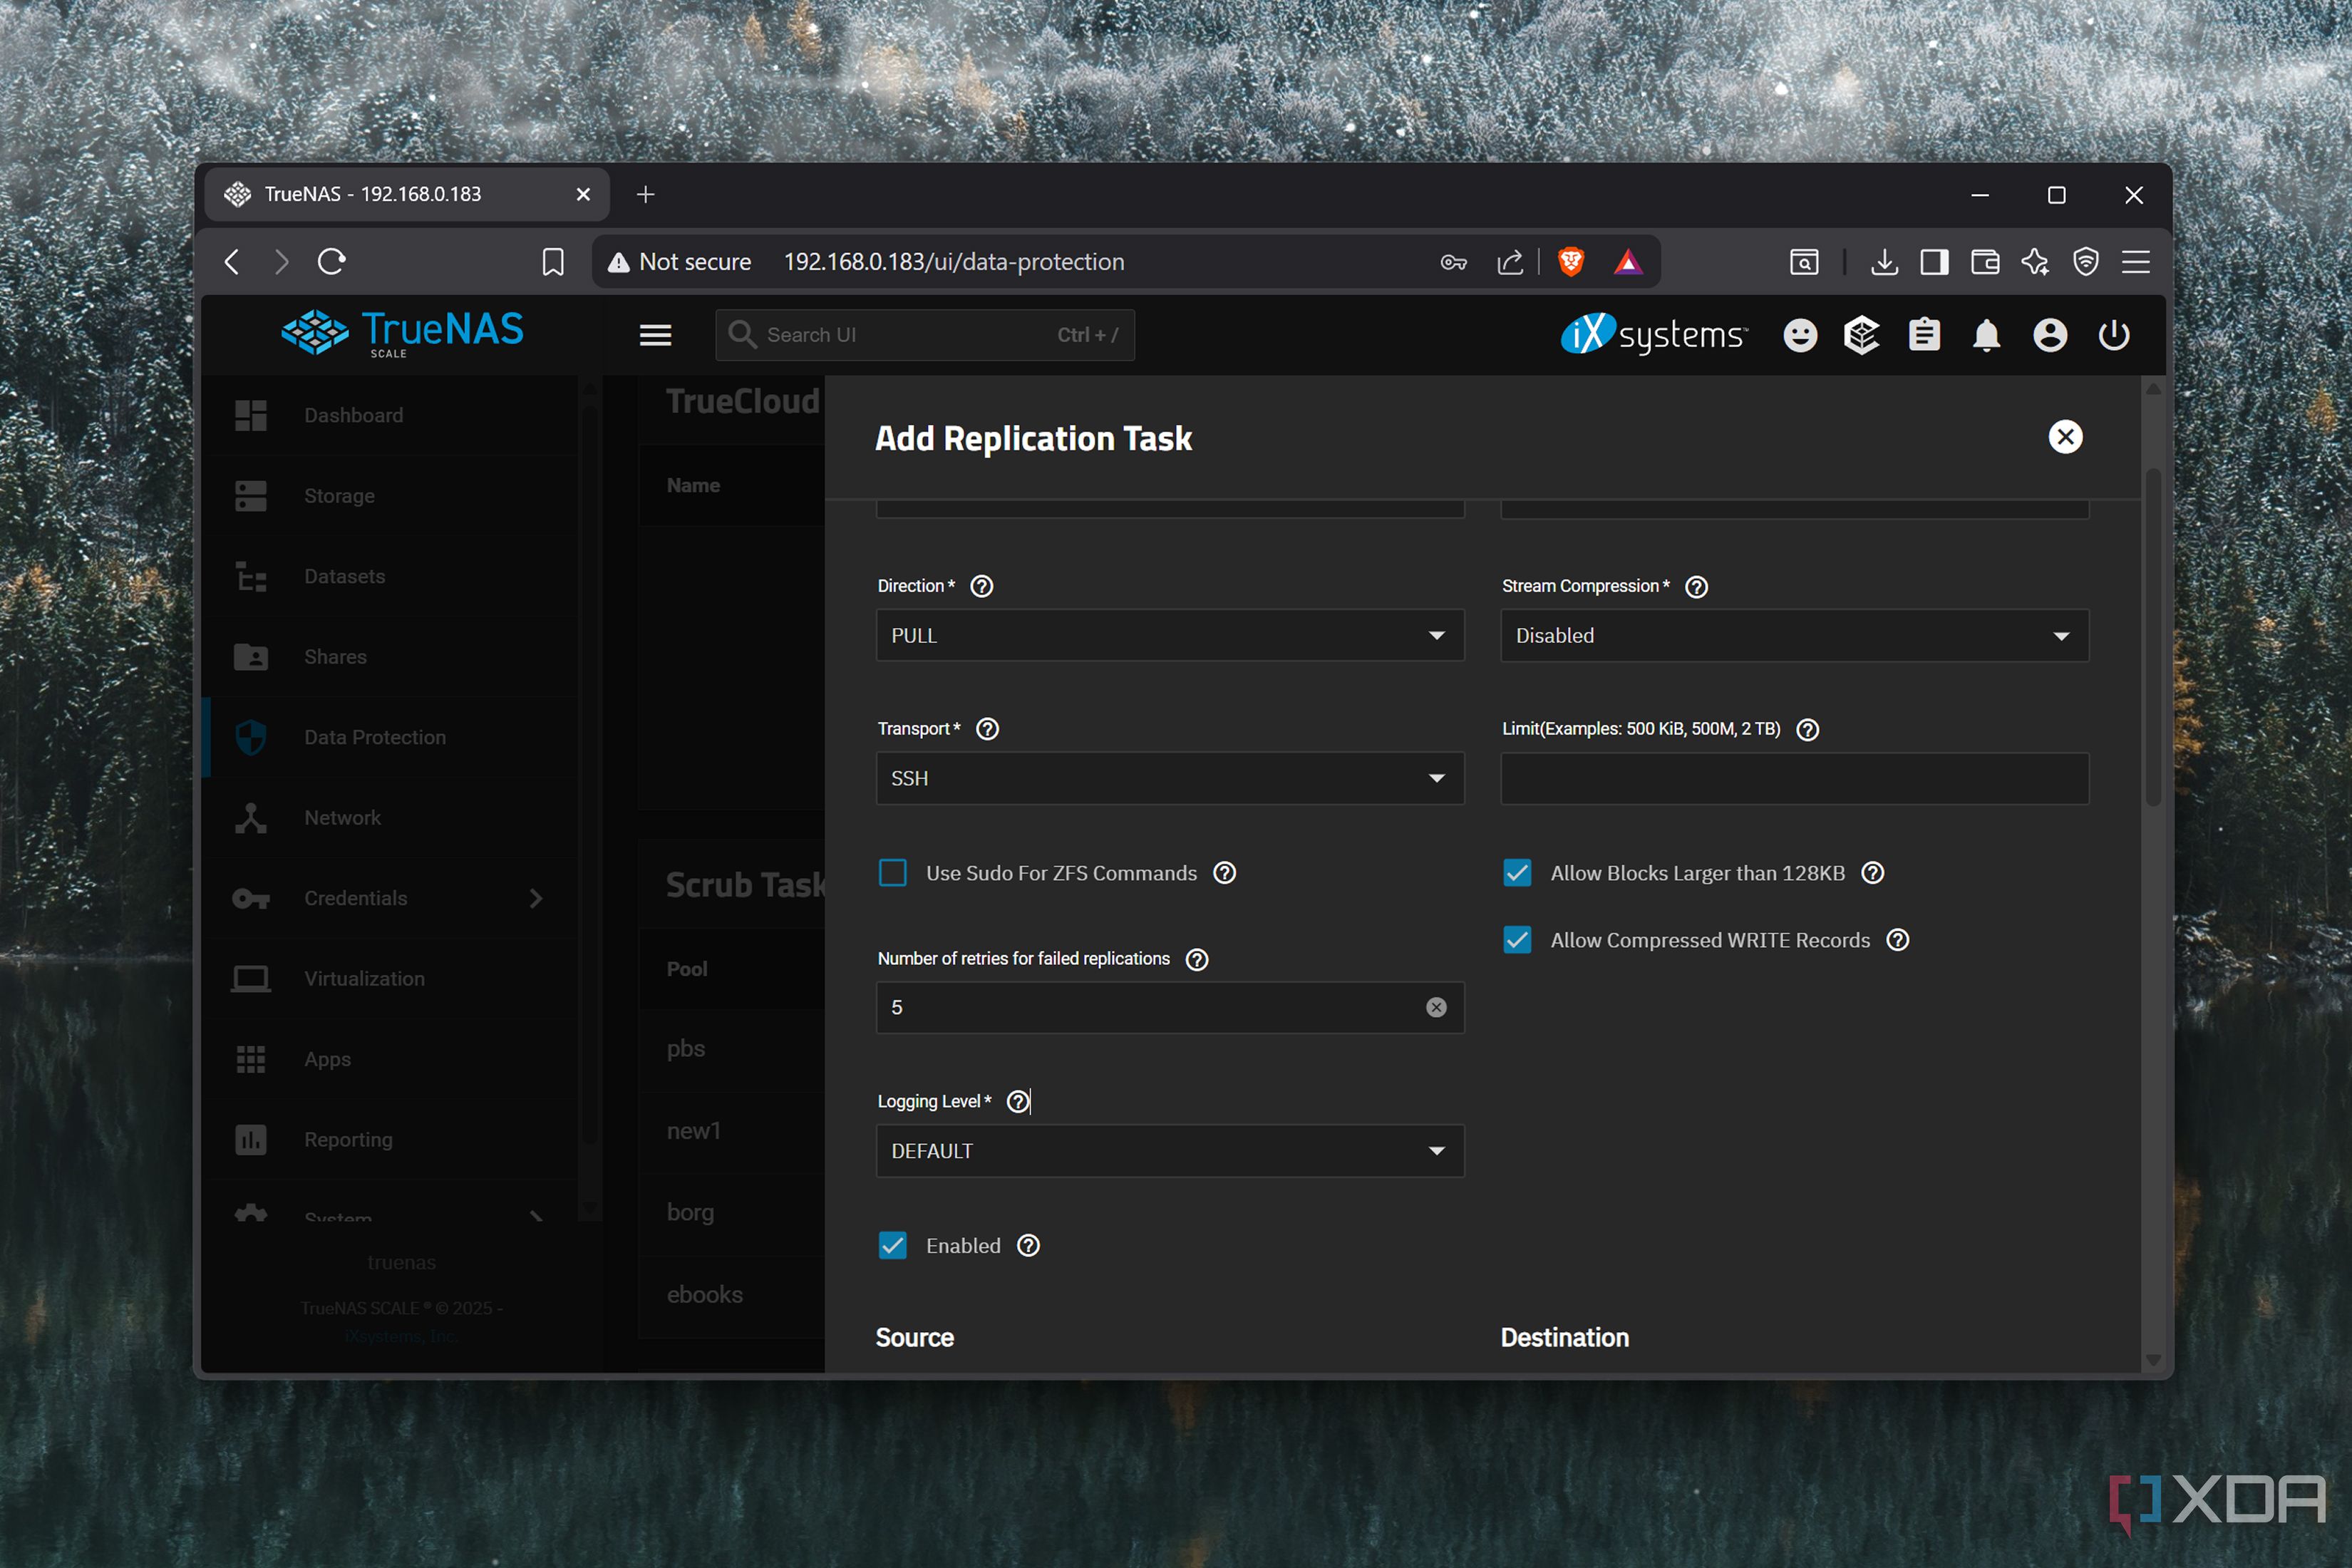
Task: Click the new1 scrub task row
Action: pos(731,1131)
